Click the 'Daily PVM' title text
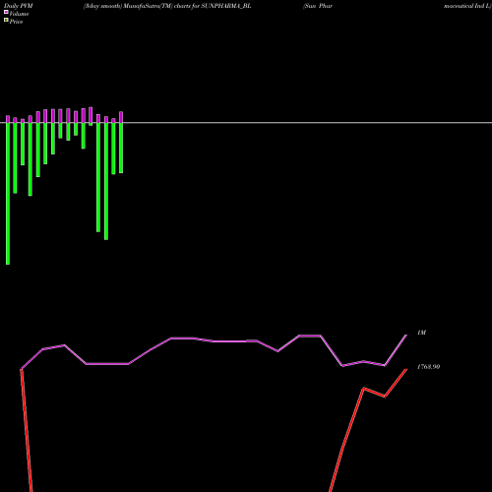The image size is (492, 492). click(19, 6)
